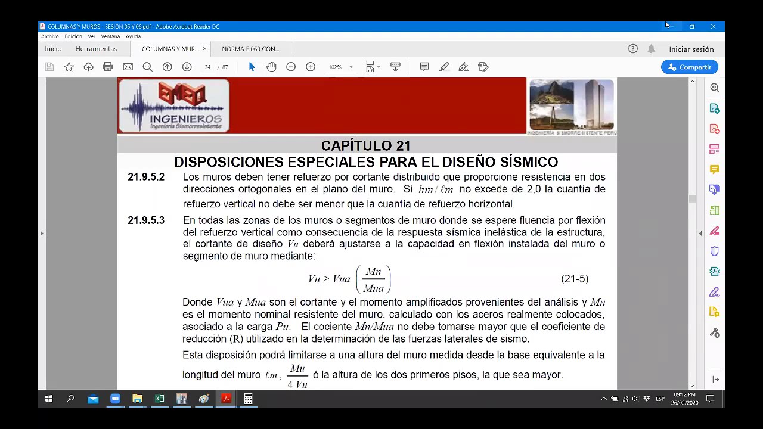This screenshot has width=763, height=429.
Task: Add bookmark using the star icon
Action: tap(69, 67)
